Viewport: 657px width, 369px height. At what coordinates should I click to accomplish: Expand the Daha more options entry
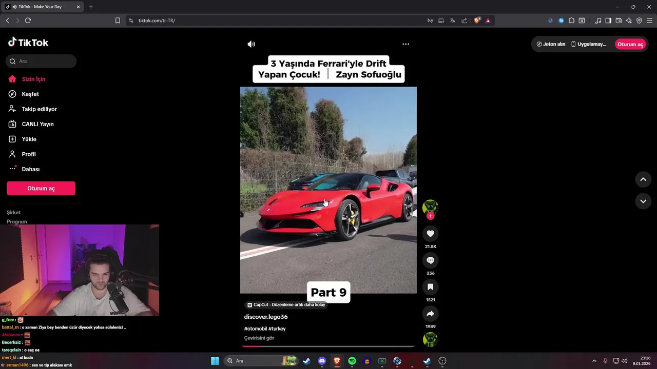pos(30,169)
